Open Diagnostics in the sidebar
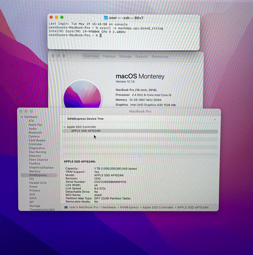The width and height of the screenshot is (253, 255). 37,148
